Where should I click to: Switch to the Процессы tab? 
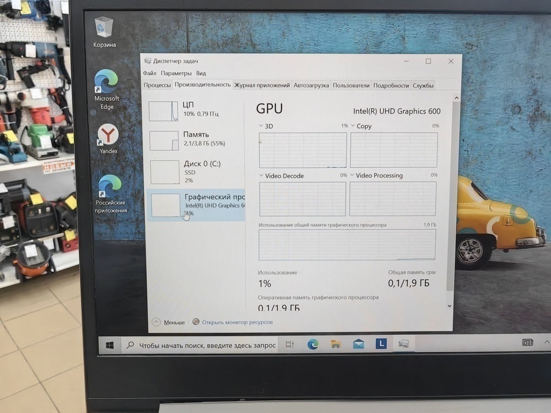(157, 85)
